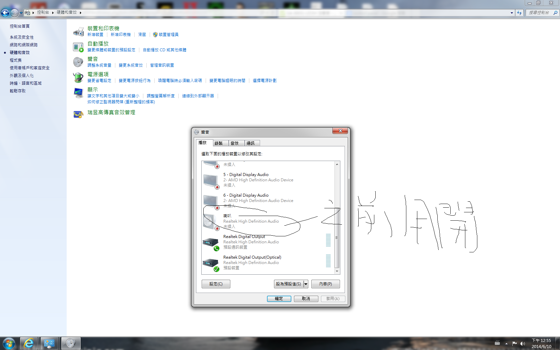
Task: Select the 6 - Digital Display Audio device icon
Action: point(211,202)
